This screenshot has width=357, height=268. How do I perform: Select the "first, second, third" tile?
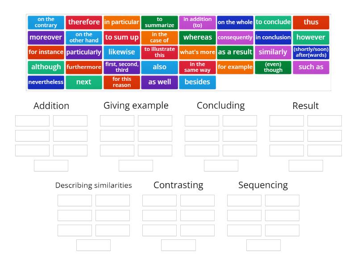[121, 67]
